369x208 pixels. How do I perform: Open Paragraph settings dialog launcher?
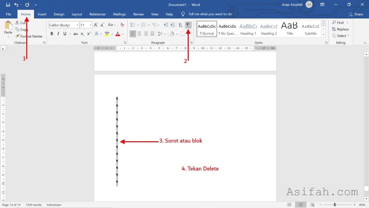191,43
